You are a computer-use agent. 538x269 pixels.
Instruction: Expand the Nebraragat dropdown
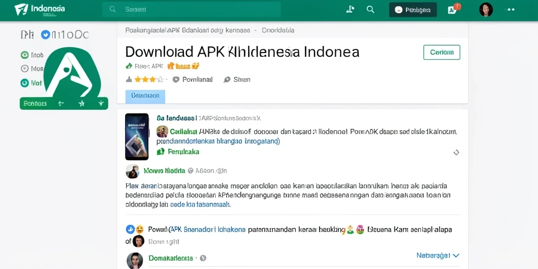pos(438,256)
